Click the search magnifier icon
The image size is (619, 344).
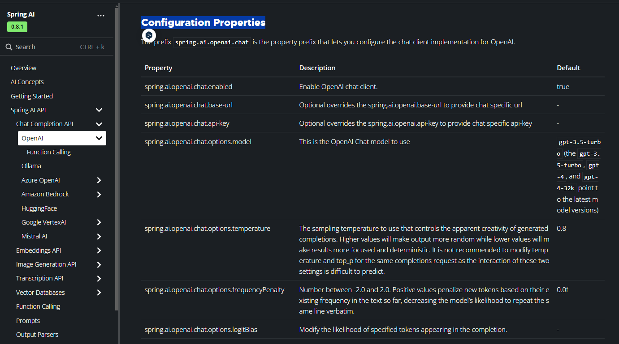click(9, 47)
